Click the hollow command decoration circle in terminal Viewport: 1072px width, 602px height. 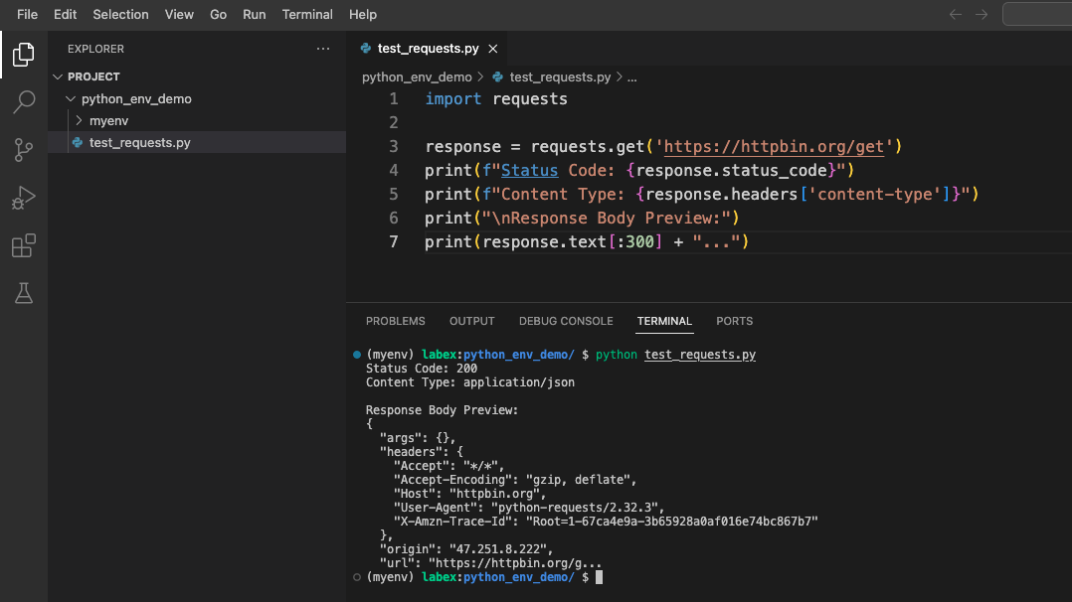pyautogui.click(x=357, y=577)
